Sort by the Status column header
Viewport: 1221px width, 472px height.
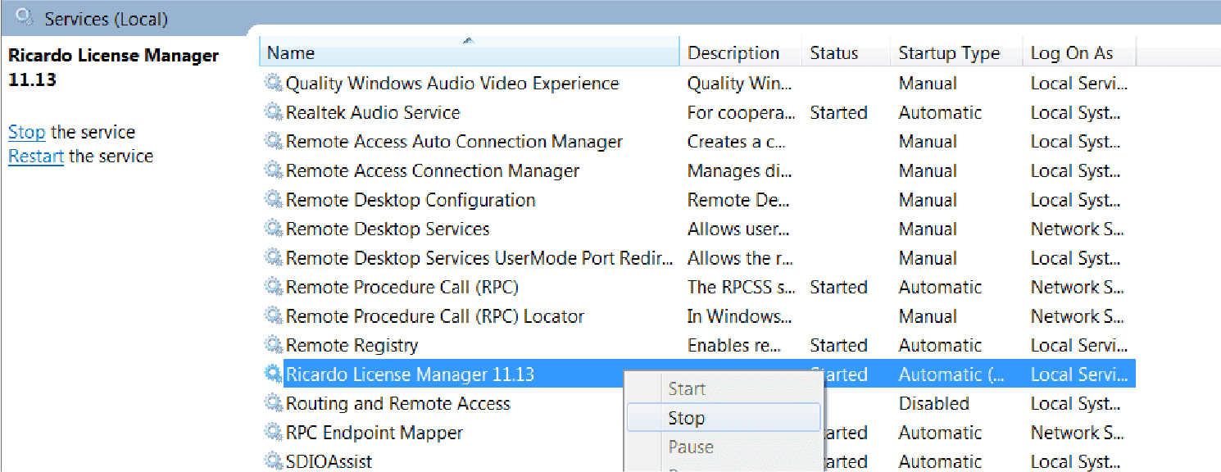[846, 52]
